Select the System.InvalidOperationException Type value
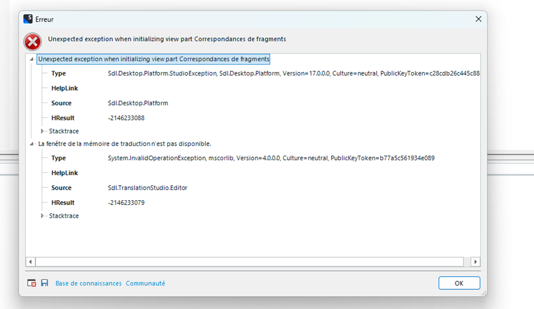The width and height of the screenshot is (534, 309). 271,158
